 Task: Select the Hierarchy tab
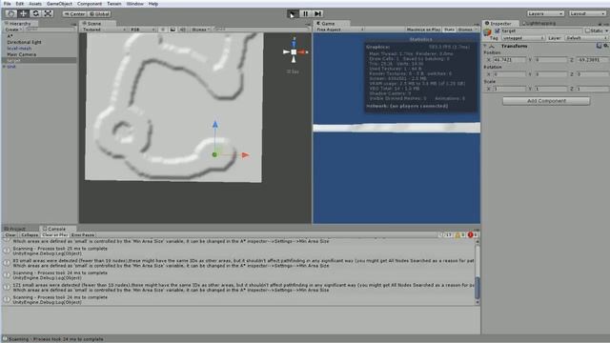point(17,23)
